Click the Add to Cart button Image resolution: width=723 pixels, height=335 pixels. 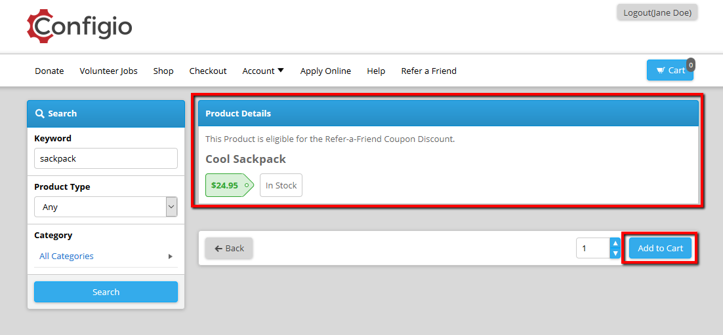point(660,248)
